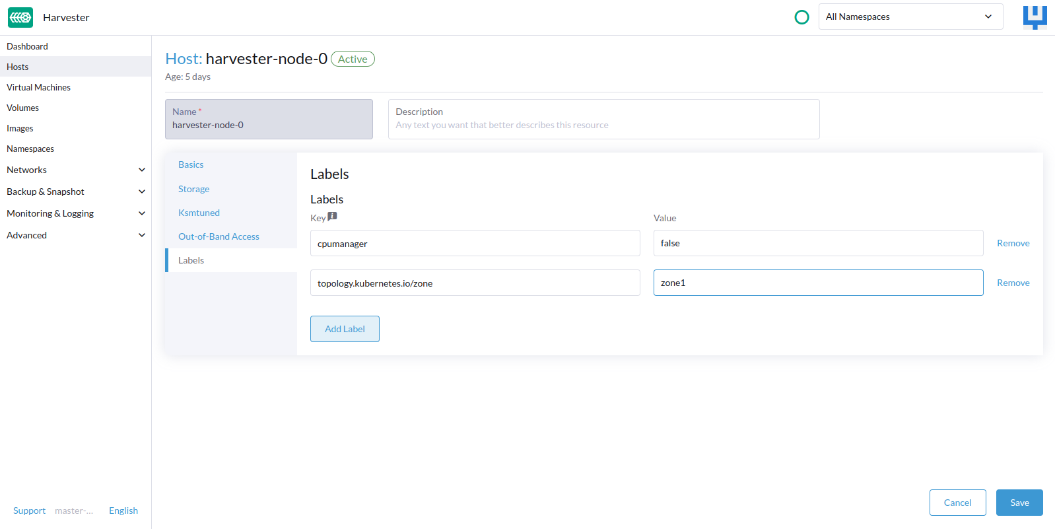
Task: Expand the Networks sidebar section
Action: point(75,170)
